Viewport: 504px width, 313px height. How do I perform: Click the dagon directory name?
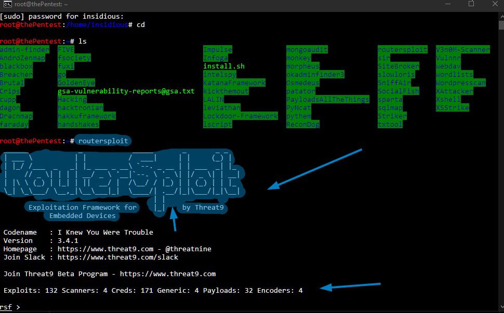pyautogui.click(x=10, y=108)
